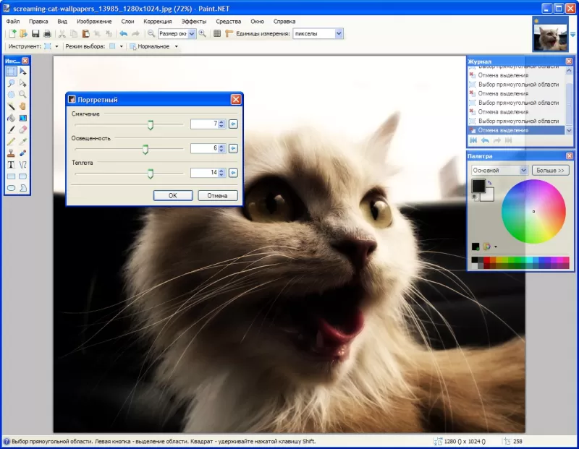Click the Print toolbar icon
Screen dimensions: 579x449
pyautogui.click(x=47, y=33)
